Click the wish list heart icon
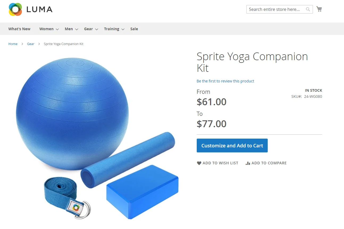 tap(199, 163)
